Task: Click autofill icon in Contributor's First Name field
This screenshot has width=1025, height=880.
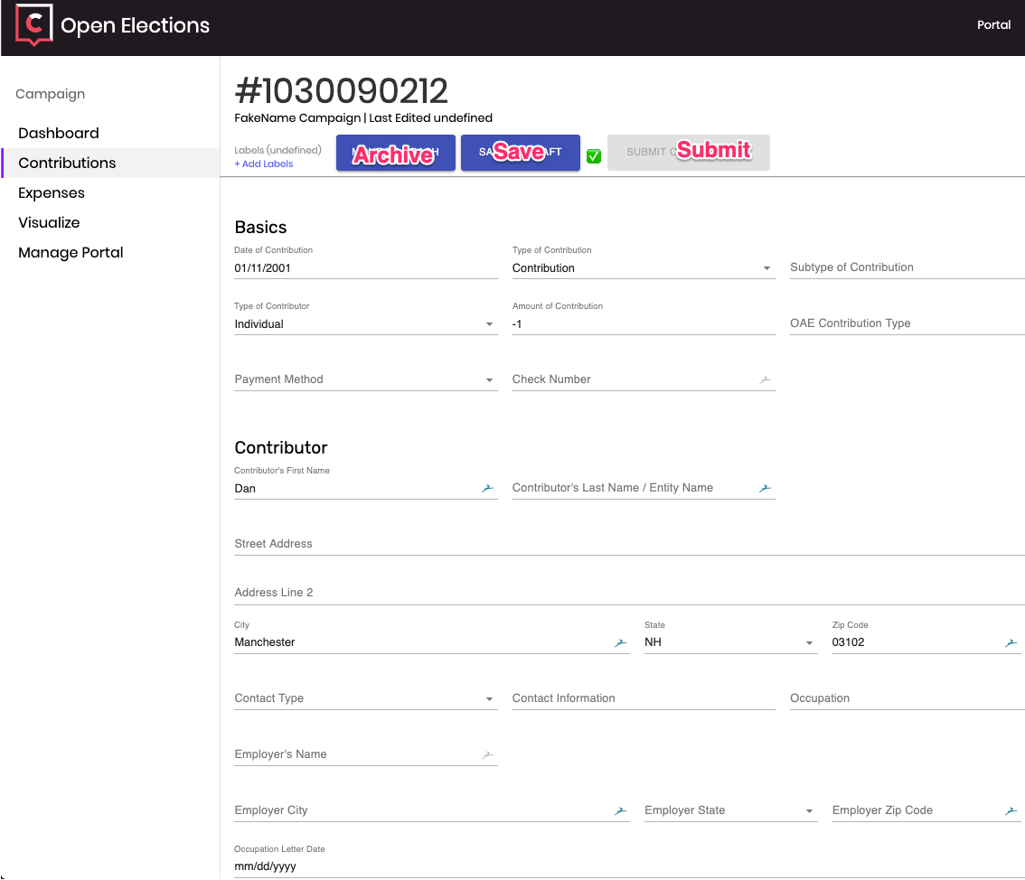Action: pos(488,488)
